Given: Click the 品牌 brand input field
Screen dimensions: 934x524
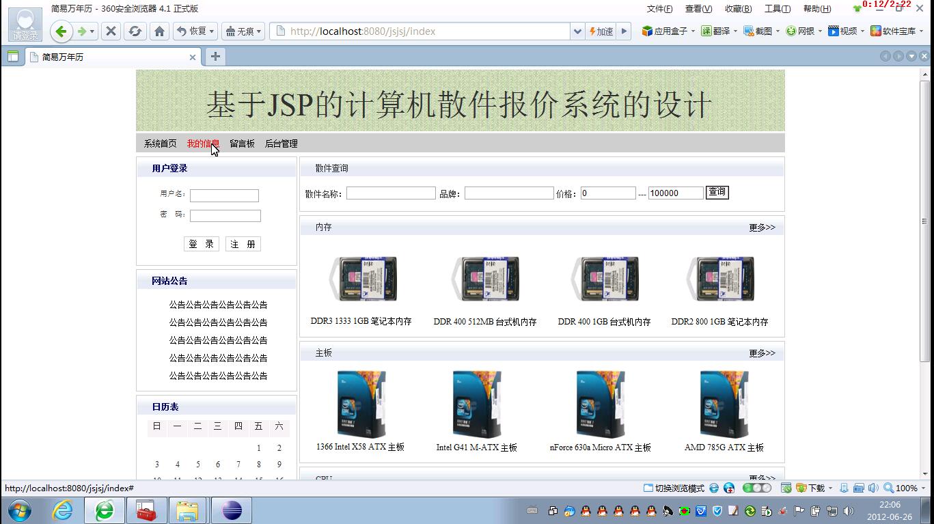Looking at the screenshot, I should (509, 193).
